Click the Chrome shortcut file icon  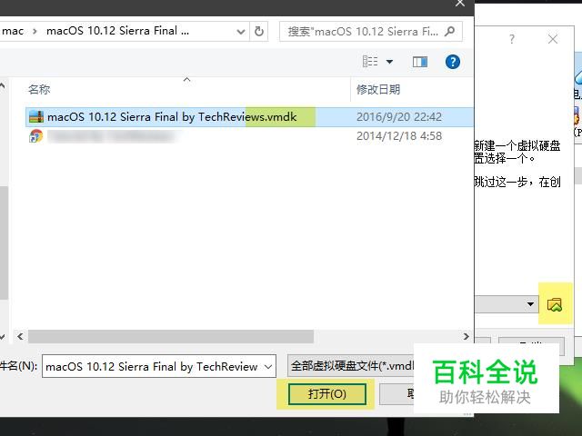(x=36, y=136)
